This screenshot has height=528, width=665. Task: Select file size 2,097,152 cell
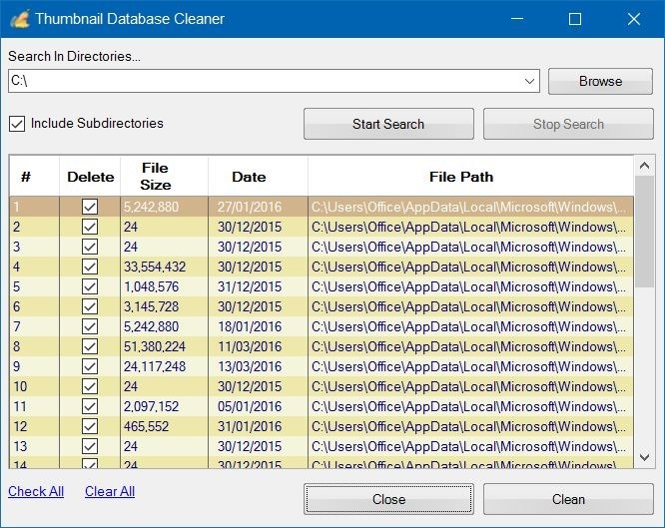164,406
